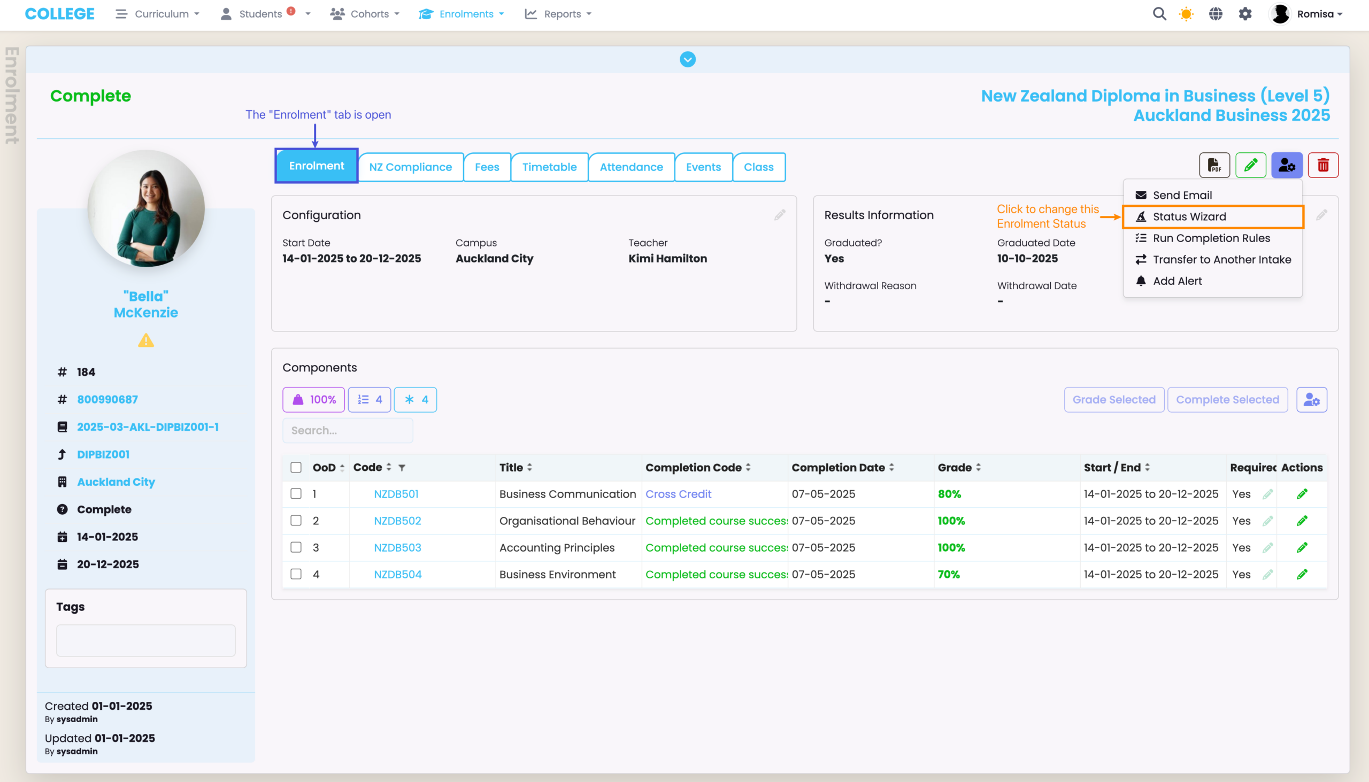This screenshot has height=782, width=1369.
Task: Open the search magnifier in top bar
Action: 1159,14
